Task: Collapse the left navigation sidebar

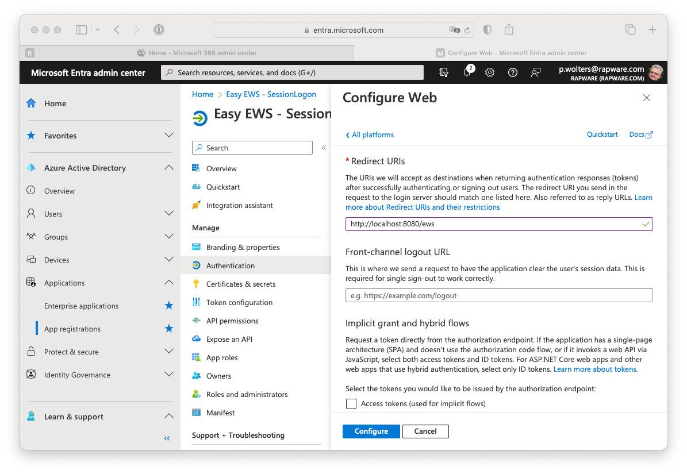Action: coord(167,438)
